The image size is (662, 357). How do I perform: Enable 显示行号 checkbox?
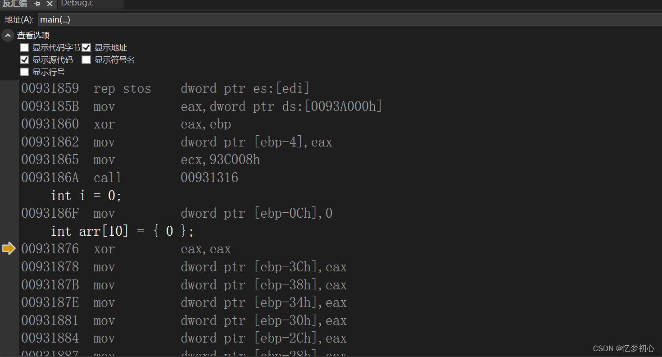24,72
